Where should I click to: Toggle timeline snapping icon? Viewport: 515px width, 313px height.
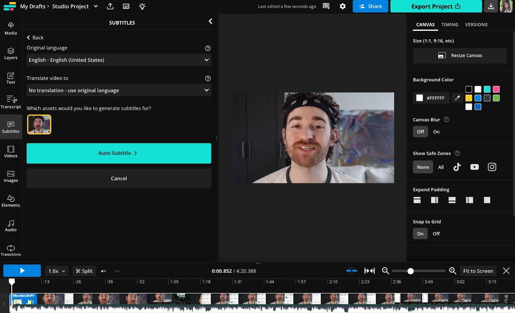[351, 271]
